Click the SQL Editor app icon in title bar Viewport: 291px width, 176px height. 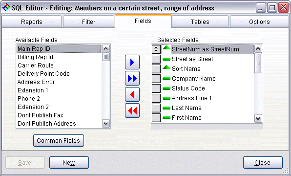tap(6, 8)
